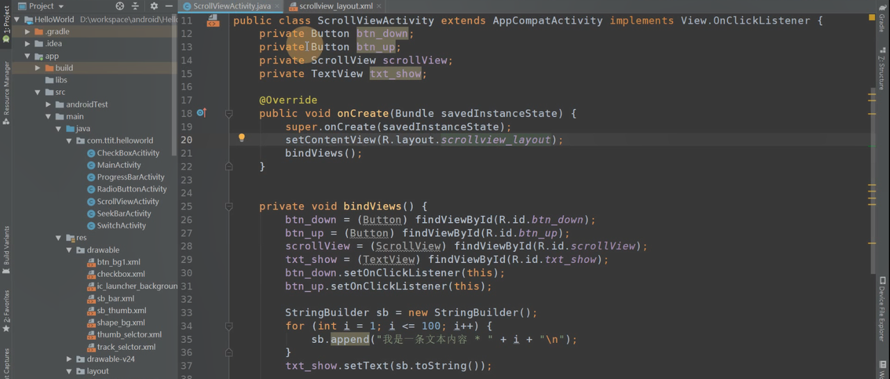Open the Z: Structure side tab

[882, 68]
